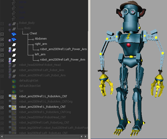Expand robot_arm2009ref:Left_Power_Arm node
Viewport: 167px width, 139px height.
pos(2,61)
